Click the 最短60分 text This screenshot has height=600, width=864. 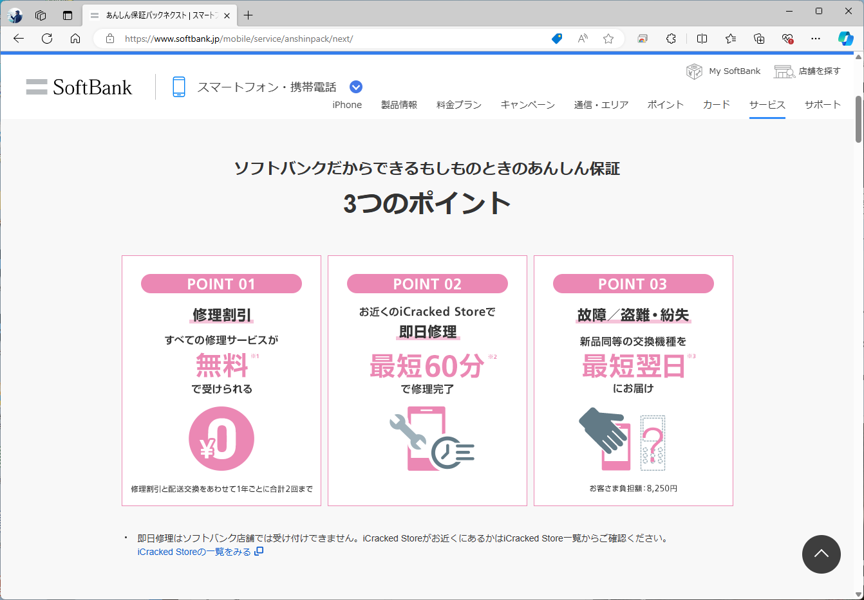427,366
